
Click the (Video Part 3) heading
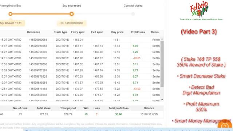tap(199, 32)
